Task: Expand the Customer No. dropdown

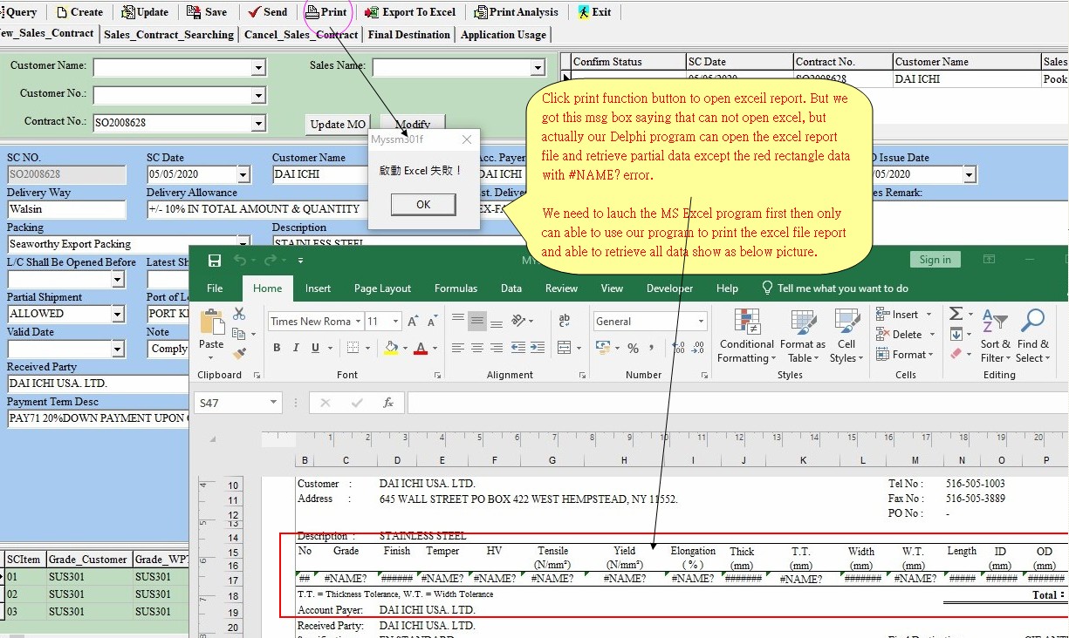Action: tap(258, 96)
